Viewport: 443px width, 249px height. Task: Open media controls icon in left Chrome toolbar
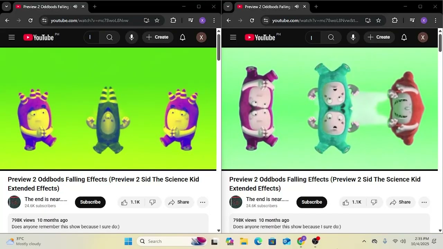[191, 20]
